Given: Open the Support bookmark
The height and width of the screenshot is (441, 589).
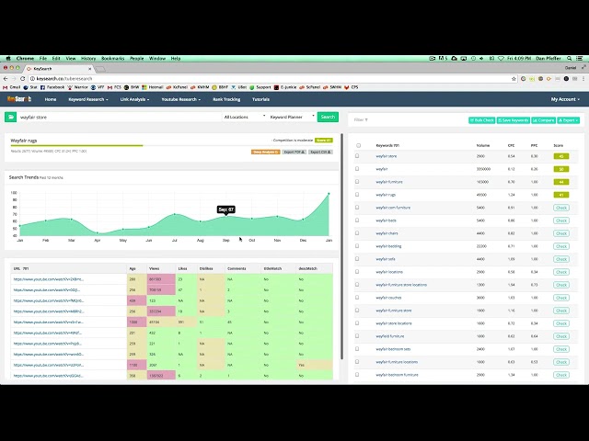Looking at the screenshot, I should [260, 87].
